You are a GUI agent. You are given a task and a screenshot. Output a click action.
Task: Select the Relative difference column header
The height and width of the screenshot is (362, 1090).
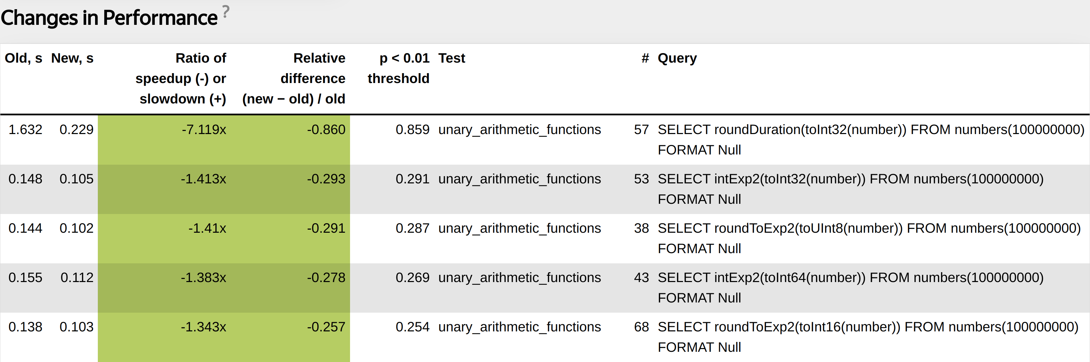tap(294, 78)
